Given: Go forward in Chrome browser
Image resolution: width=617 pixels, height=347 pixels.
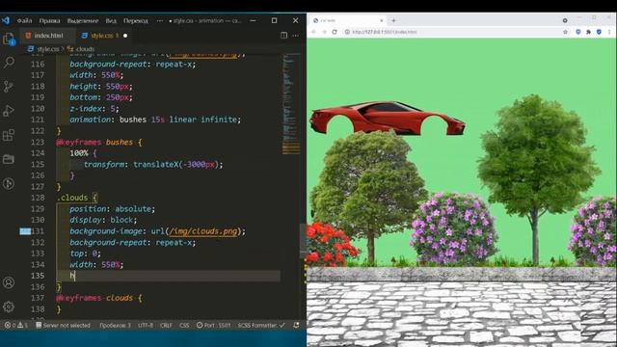Looking at the screenshot, I should (x=324, y=32).
